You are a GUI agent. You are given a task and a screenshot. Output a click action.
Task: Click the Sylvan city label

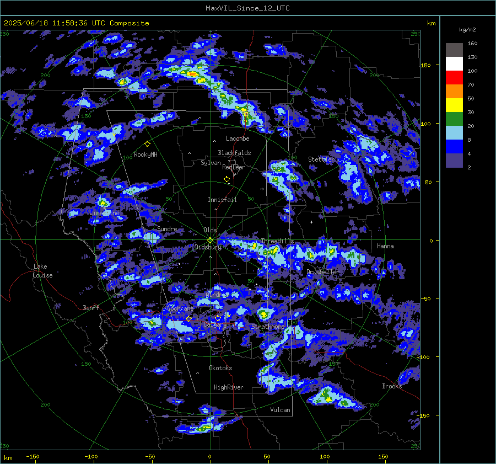point(211,163)
